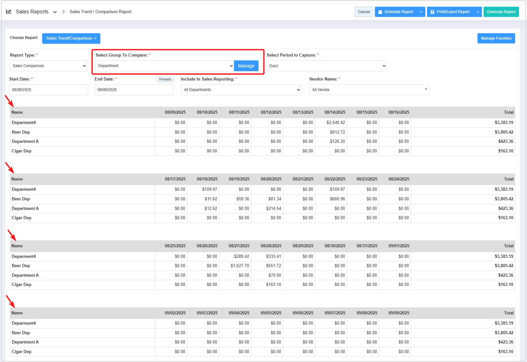Open the Report Type select box
Screen dimensions: 527x362
pyautogui.click(x=49, y=66)
